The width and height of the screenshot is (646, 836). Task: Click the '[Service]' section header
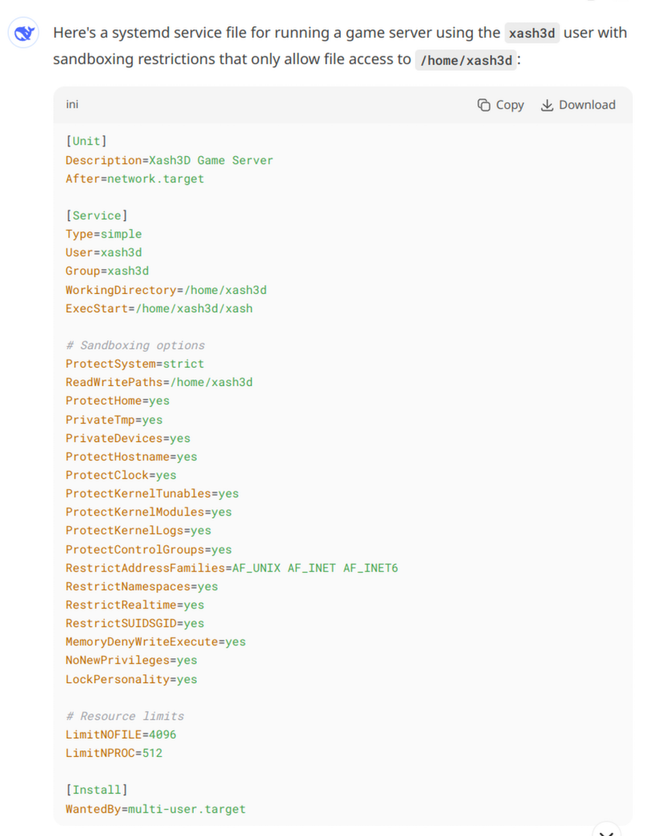tap(97, 216)
